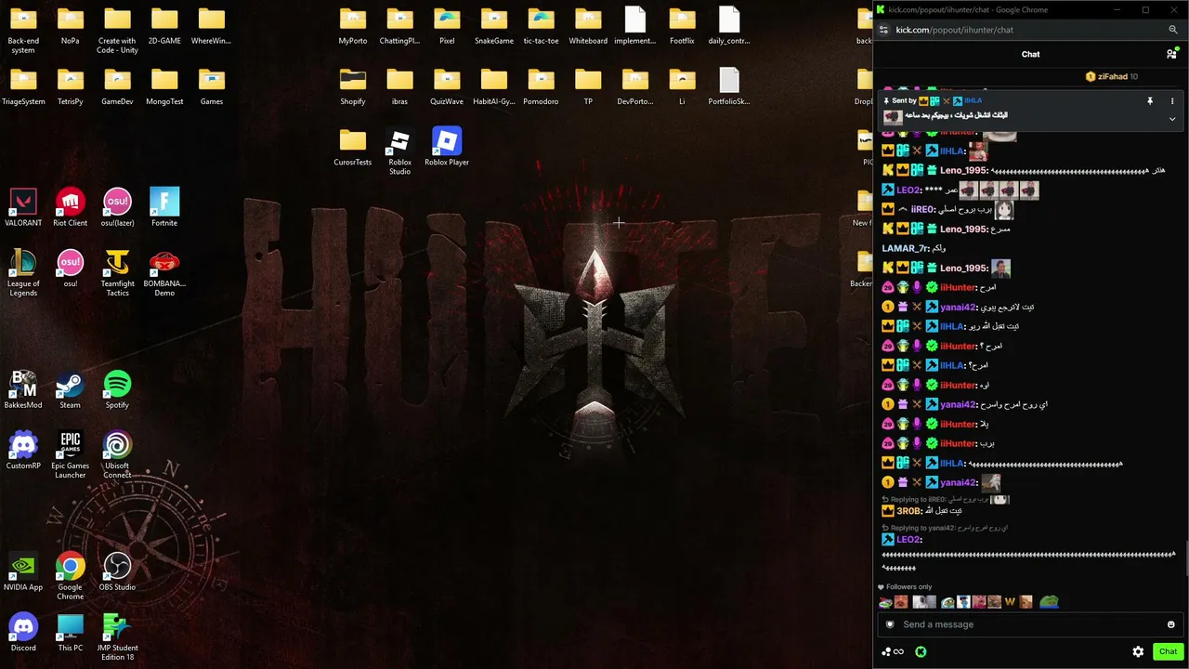Select JMP Student Edition 18 icon
1189x669 pixels.
[x=117, y=637]
